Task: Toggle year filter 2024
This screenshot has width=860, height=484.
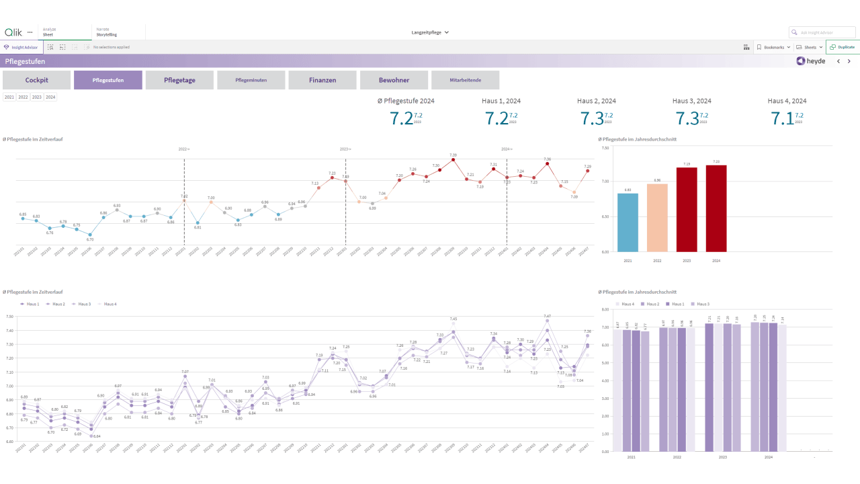Action: (x=50, y=97)
